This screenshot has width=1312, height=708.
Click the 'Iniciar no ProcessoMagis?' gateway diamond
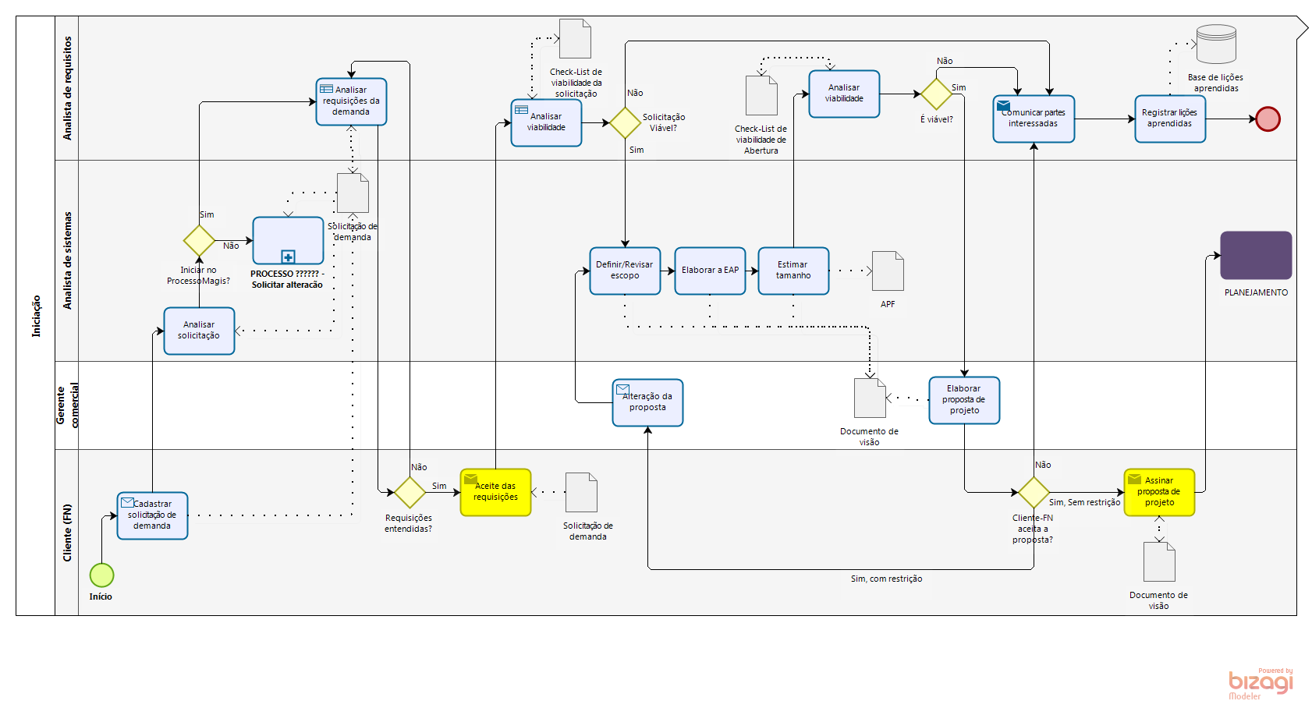pyautogui.click(x=199, y=241)
